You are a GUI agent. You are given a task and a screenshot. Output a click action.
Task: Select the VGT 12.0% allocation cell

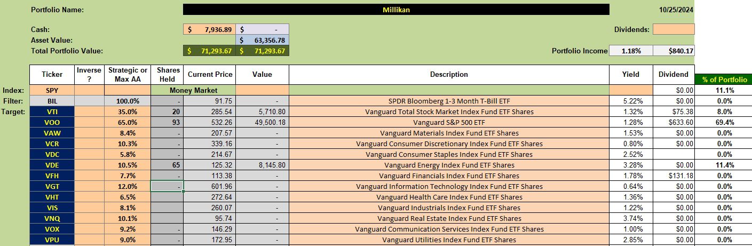point(128,186)
